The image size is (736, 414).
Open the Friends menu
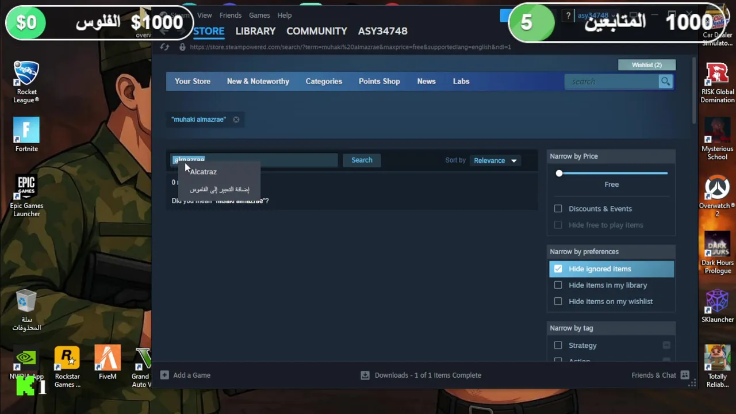point(231,16)
